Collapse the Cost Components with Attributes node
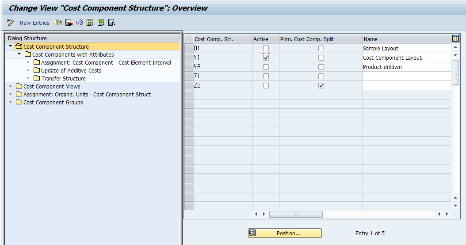Viewport: 466px width, 245px height. pos(19,54)
